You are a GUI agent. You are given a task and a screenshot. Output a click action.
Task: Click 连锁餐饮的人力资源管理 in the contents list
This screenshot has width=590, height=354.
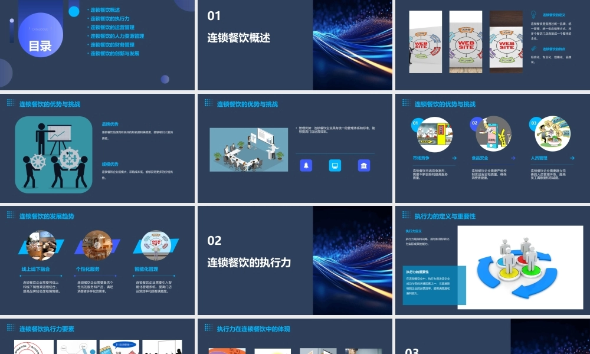coord(117,36)
